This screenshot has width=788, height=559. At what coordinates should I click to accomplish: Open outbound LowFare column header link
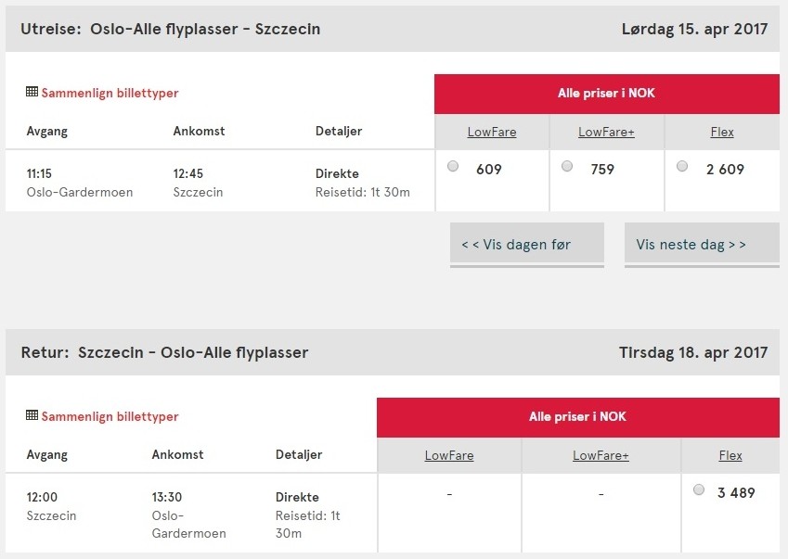(x=492, y=132)
